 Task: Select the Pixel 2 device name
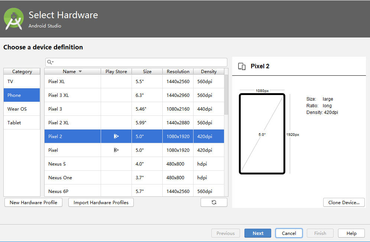click(55, 136)
